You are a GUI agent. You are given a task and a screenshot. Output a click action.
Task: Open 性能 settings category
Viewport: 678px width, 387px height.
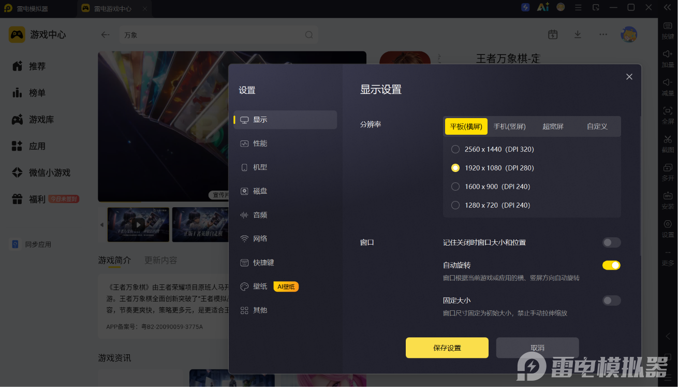285,144
